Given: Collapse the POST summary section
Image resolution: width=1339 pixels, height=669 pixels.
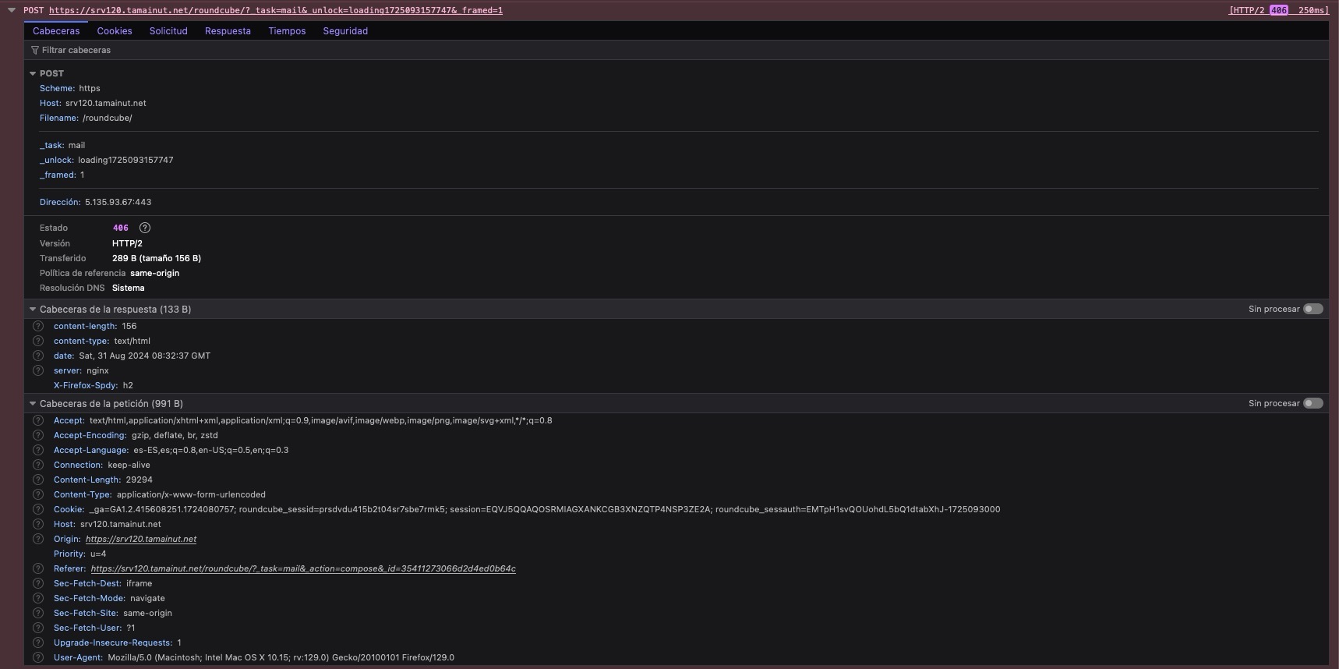Looking at the screenshot, I should click(33, 73).
